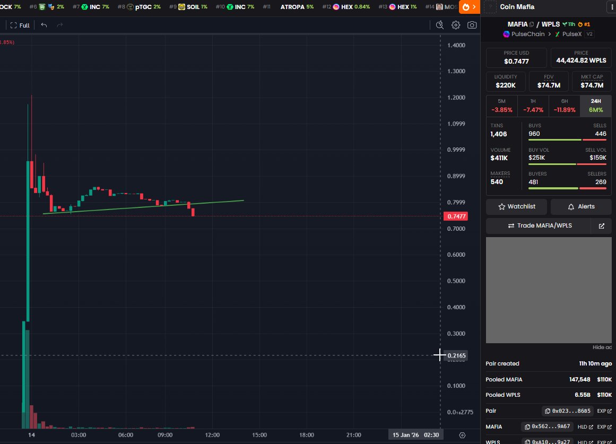Click the #1 trending flame badge
Viewport: 616px width, 444px height.
click(x=584, y=24)
